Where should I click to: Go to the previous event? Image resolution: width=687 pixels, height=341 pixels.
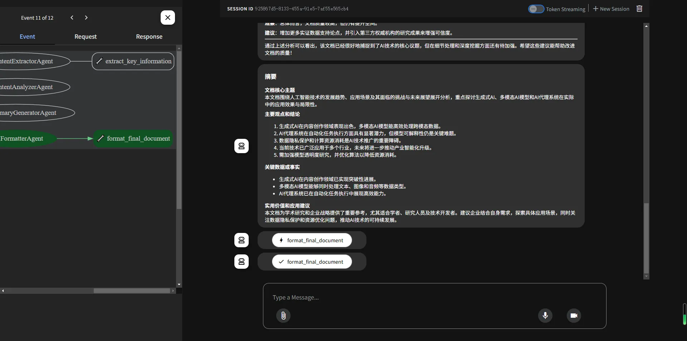tap(72, 18)
